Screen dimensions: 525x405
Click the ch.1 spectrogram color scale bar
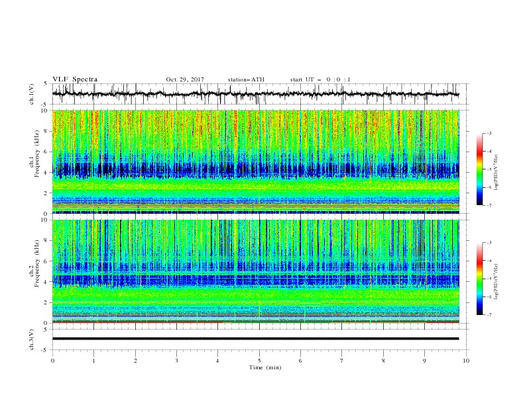[x=480, y=169]
